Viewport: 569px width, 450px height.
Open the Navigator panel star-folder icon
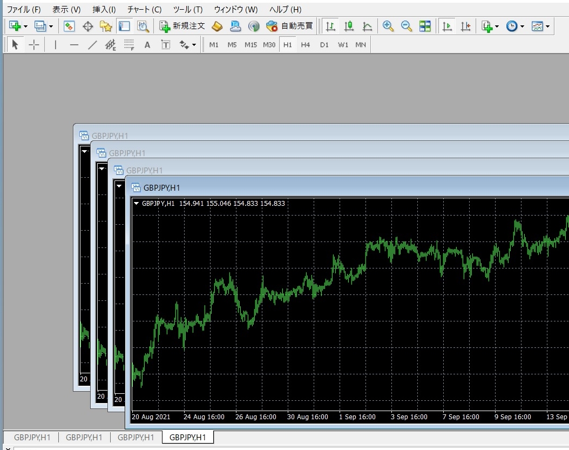click(106, 26)
